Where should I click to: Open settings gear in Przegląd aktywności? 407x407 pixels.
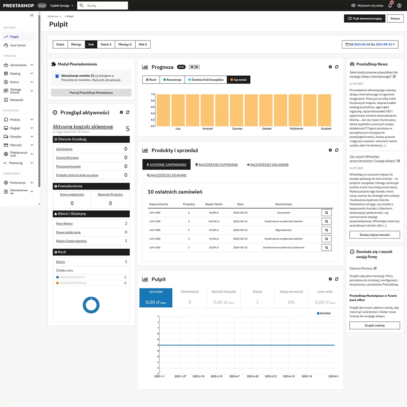121,112
